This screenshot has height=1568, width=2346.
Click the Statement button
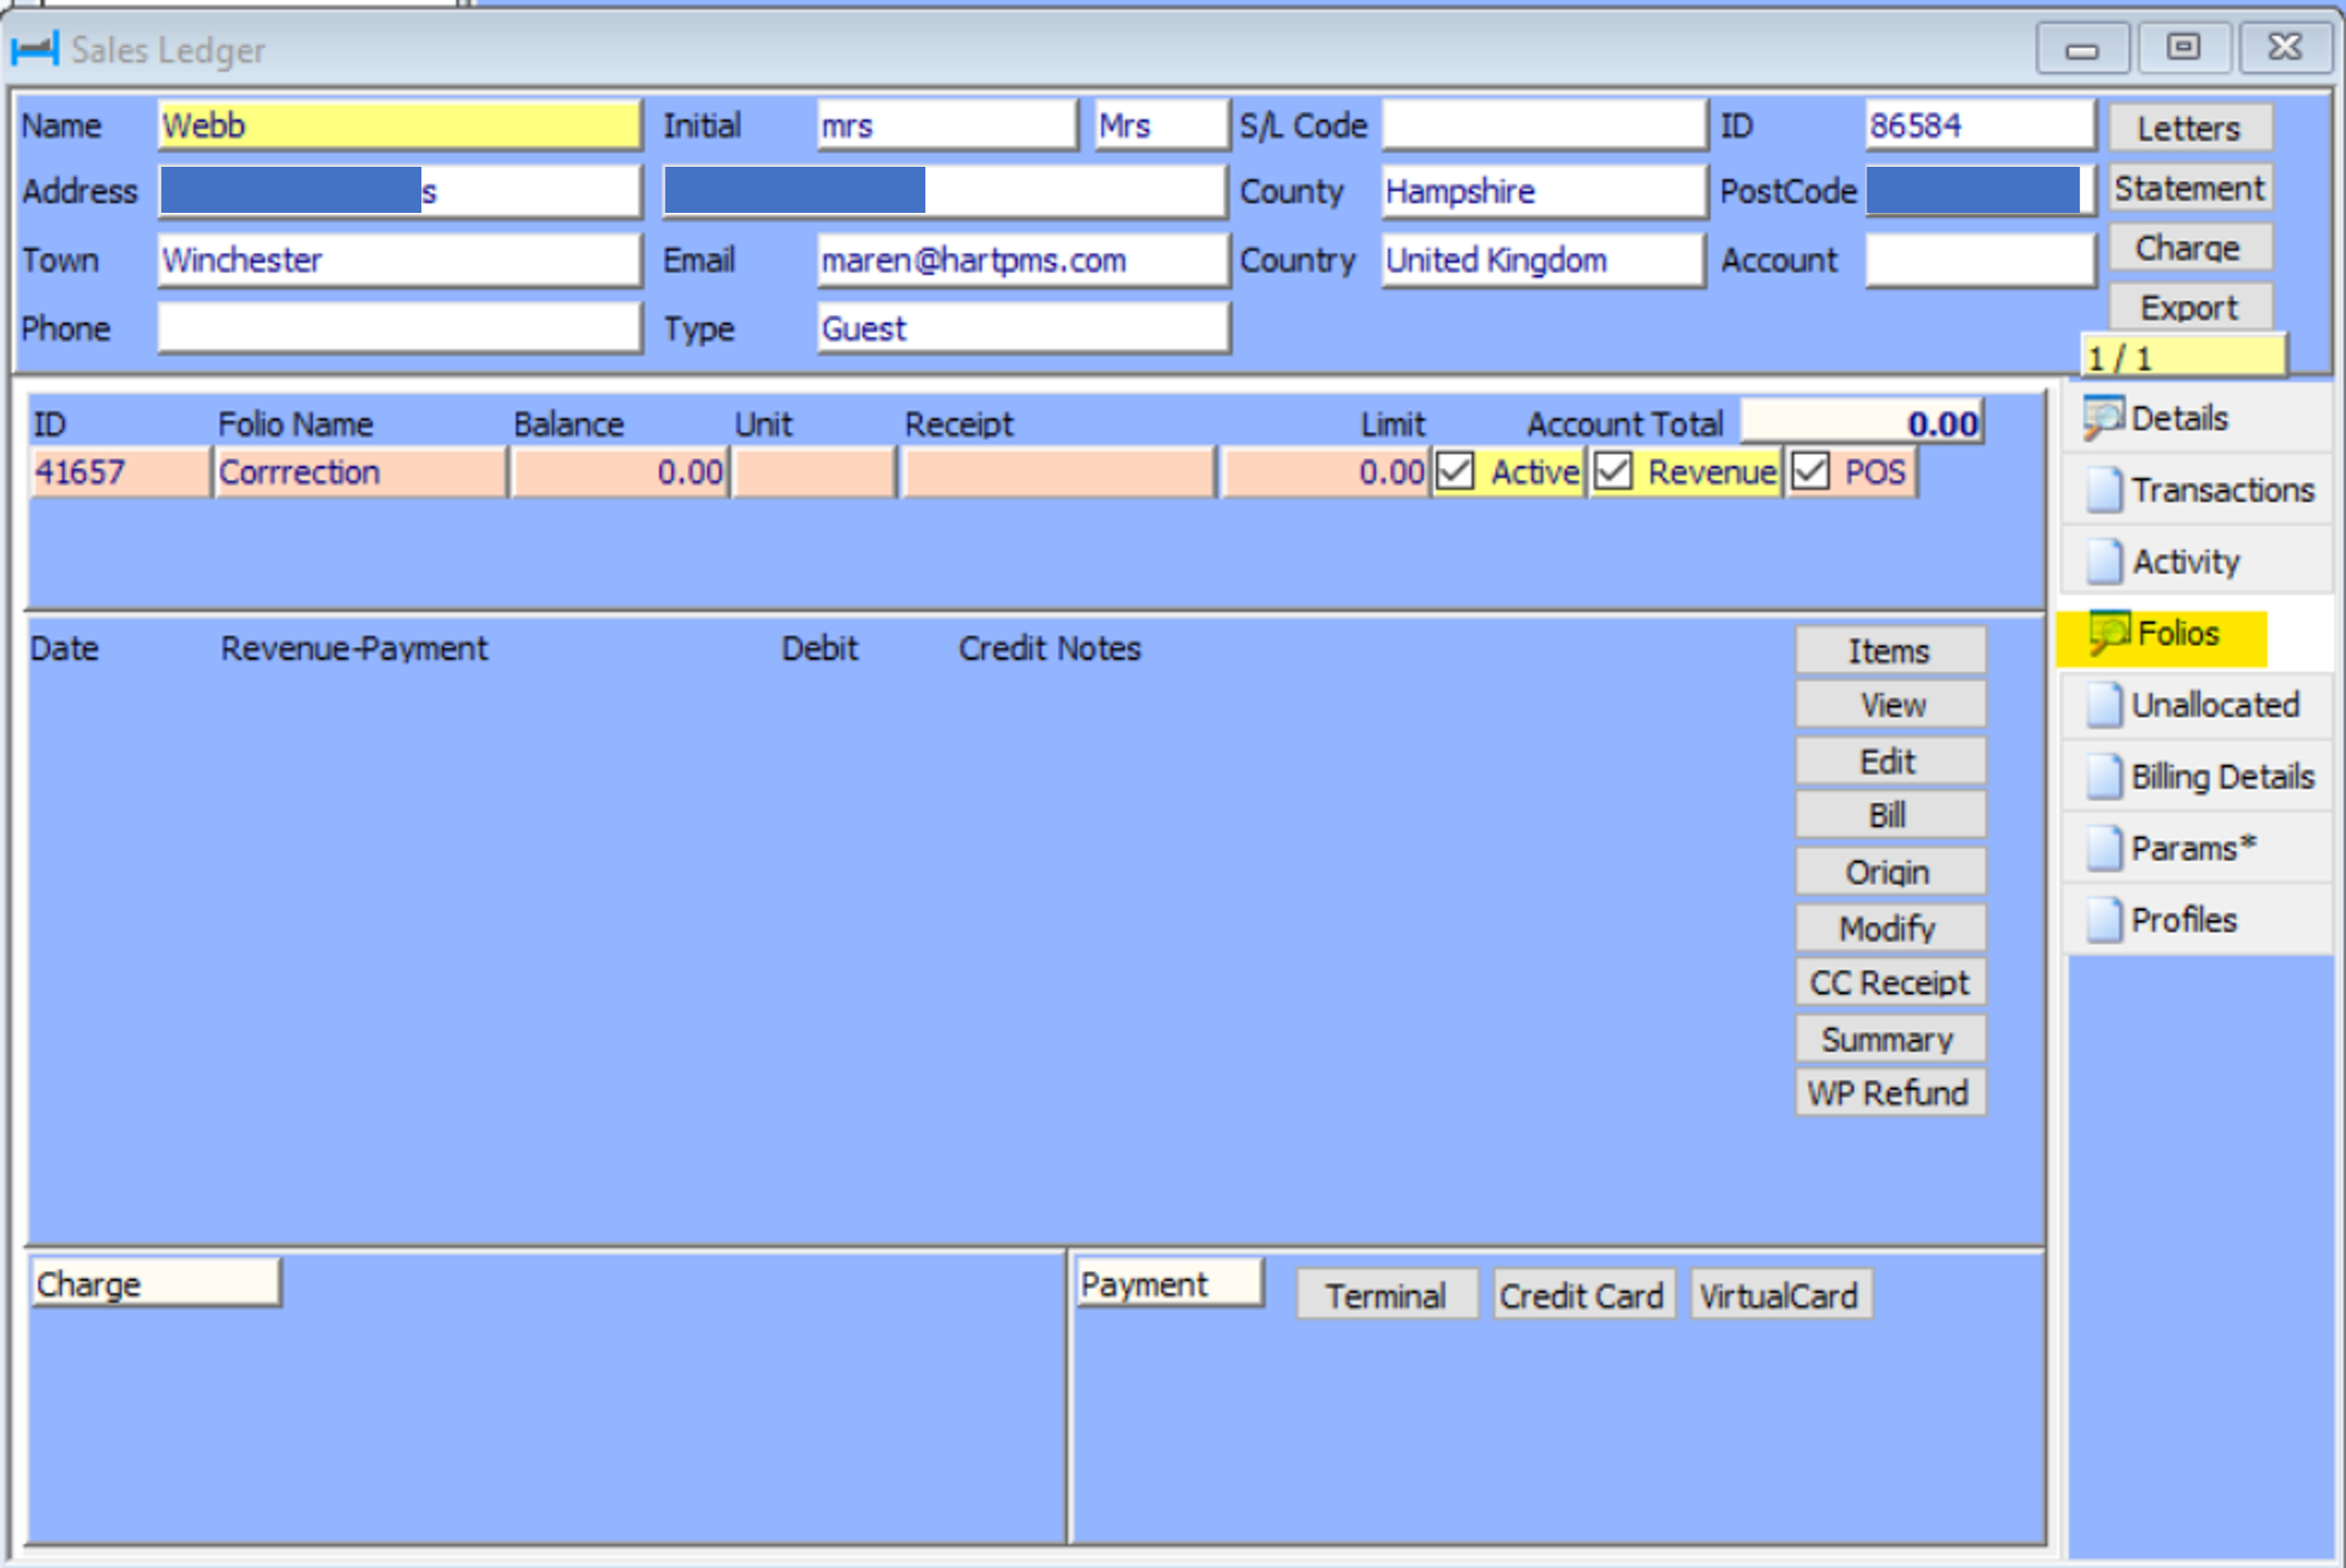click(x=2189, y=188)
